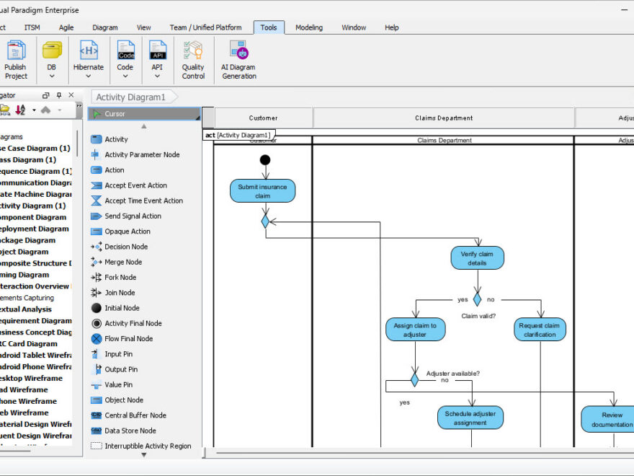Open sort options dropdown in navigator
The width and height of the screenshot is (634, 476).
[x=34, y=110]
